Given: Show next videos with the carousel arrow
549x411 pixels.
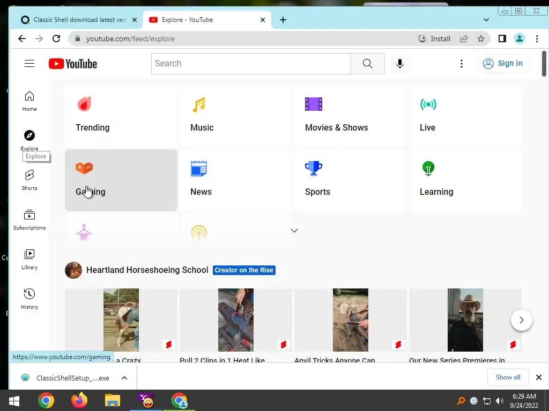Looking at the screenshot, I should tap(521, 320).
